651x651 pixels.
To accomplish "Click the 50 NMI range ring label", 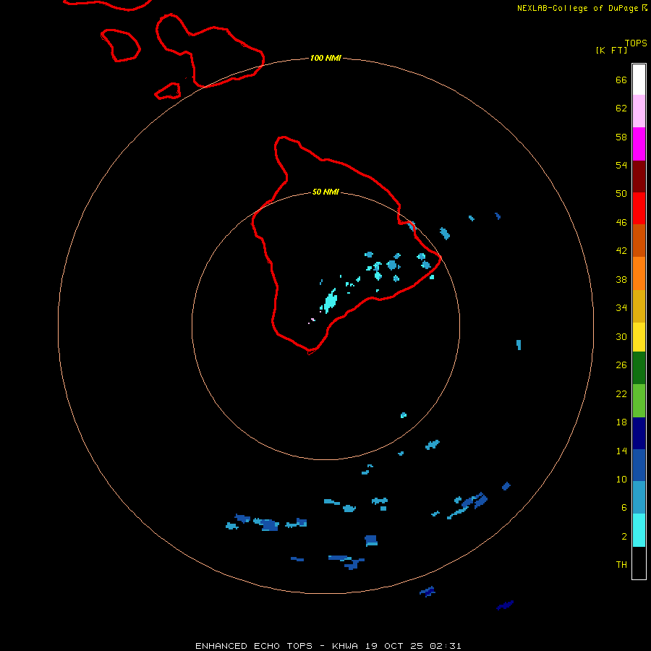I will (x=325, y=192).
